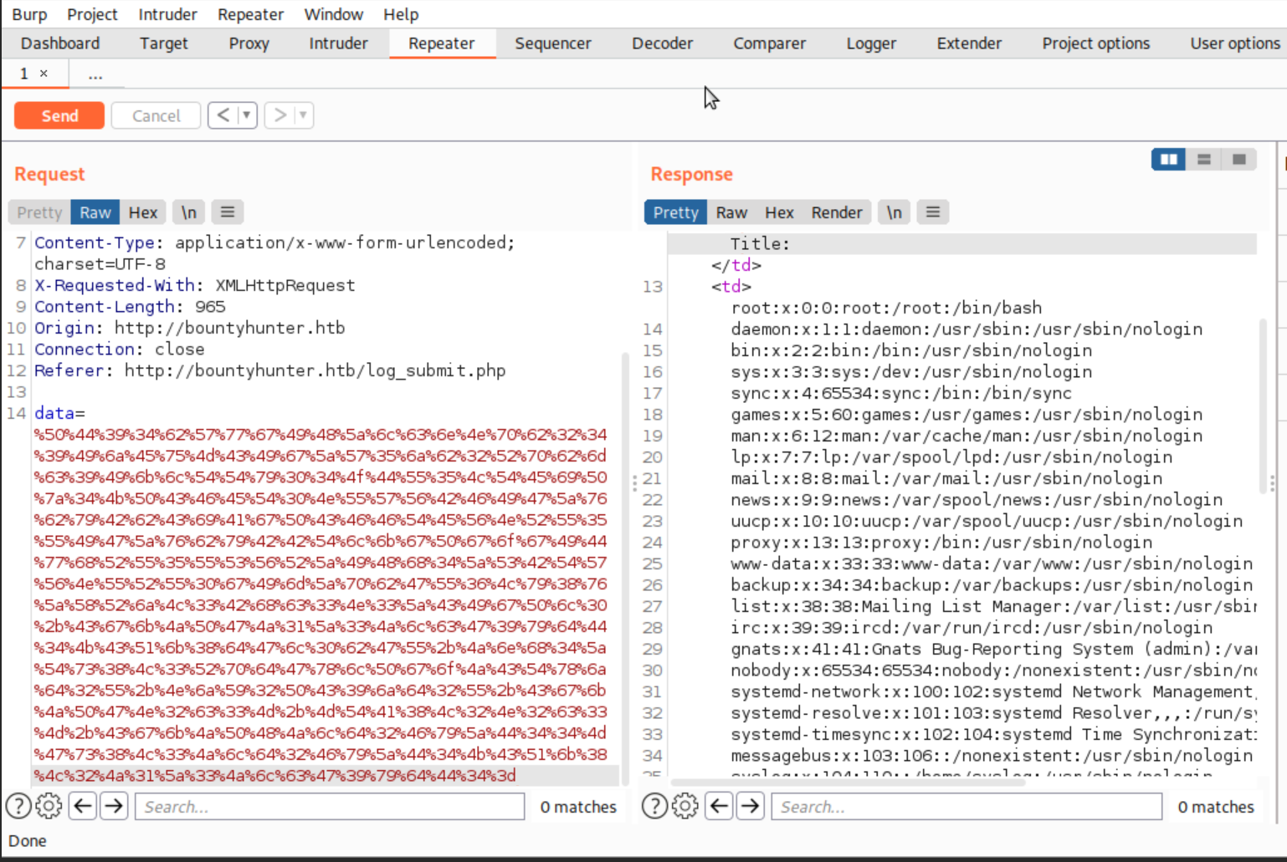The width and height of the screenshot is (1287, 862).
Task: Open the Response search help icon
Action: pyautogui.click(x=654, y=806)
